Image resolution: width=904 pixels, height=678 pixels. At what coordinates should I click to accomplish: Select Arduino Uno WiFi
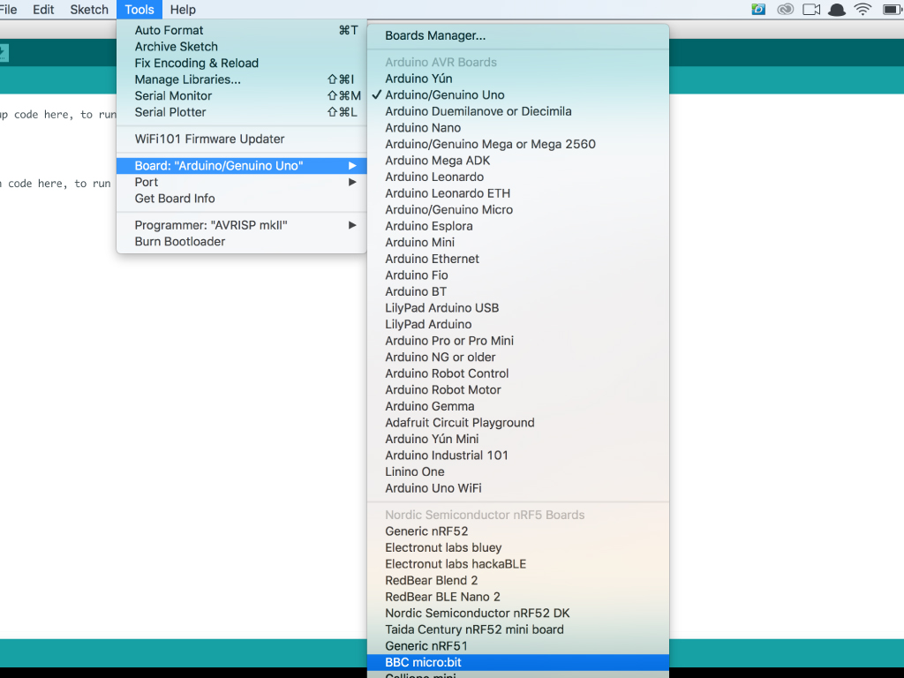tap(517, 488)
